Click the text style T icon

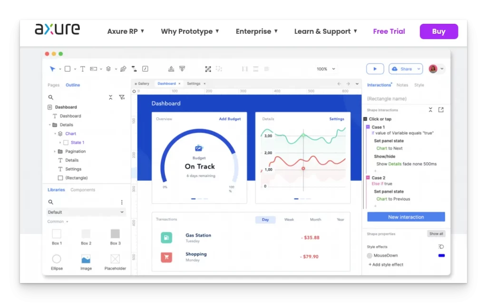182,68
